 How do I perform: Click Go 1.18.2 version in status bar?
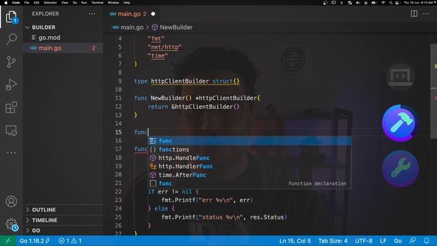35,241
